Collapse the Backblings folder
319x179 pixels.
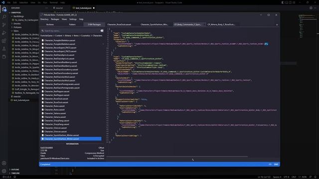click(x=18, y=16)
